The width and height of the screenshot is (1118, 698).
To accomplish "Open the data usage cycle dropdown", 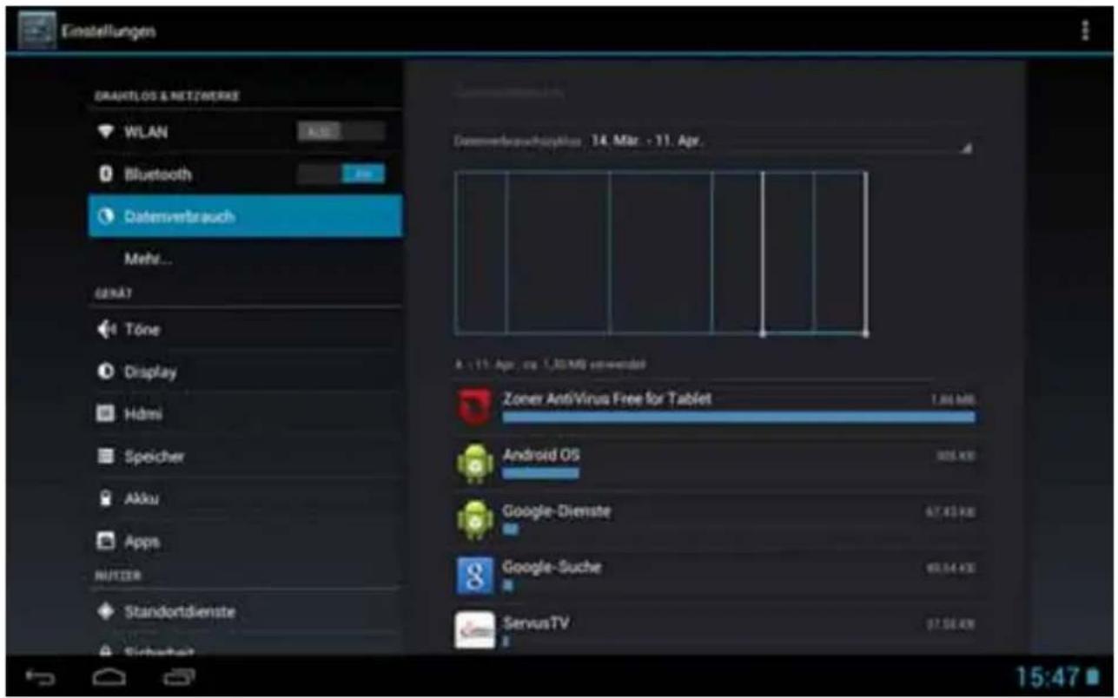I will (712, 142).
